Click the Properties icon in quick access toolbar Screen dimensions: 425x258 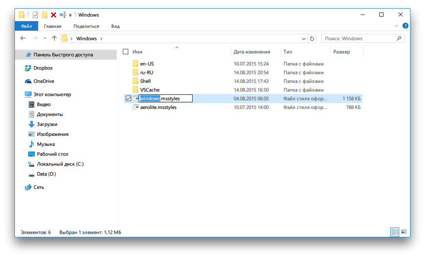tap(35, 15)
